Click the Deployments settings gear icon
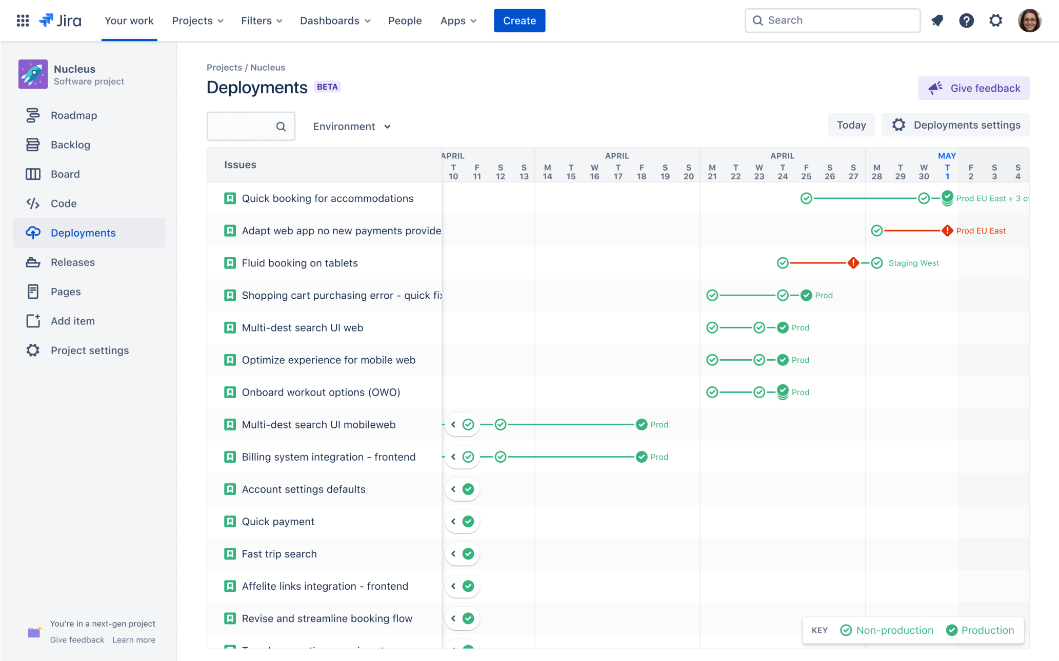 (x=899, y=125)
